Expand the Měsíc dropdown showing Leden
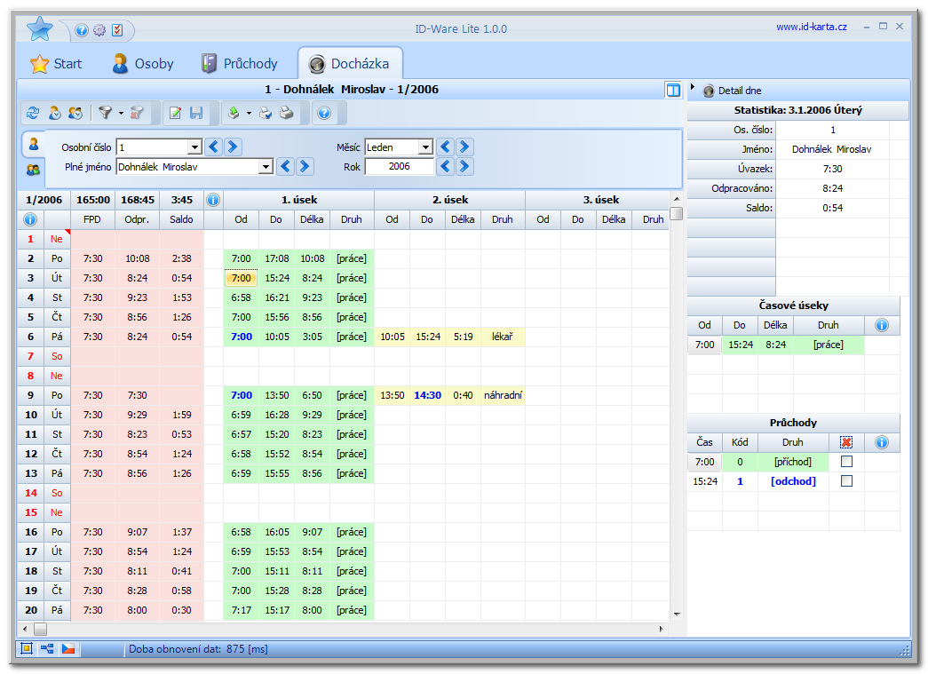The width and height of the screenshot is (928, 674). pos(425,147)
